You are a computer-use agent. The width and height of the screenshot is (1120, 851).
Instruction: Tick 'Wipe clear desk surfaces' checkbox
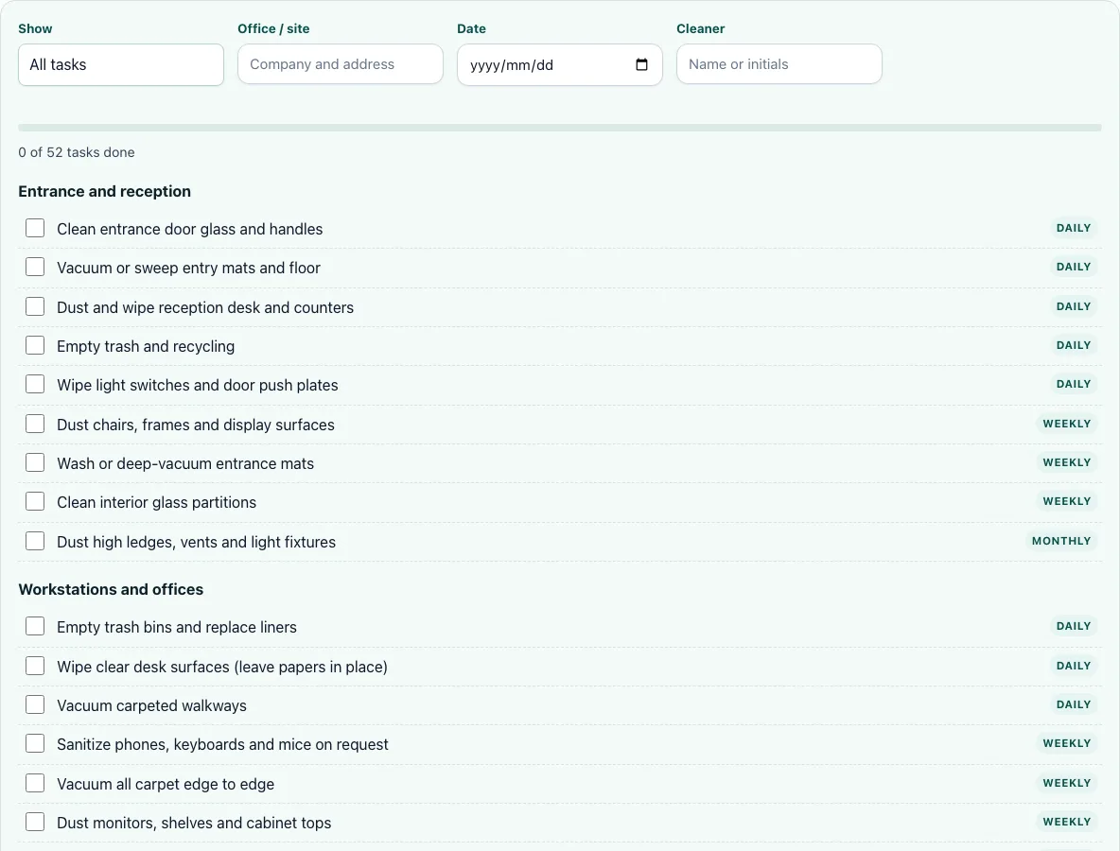click(x=35, y=666)
